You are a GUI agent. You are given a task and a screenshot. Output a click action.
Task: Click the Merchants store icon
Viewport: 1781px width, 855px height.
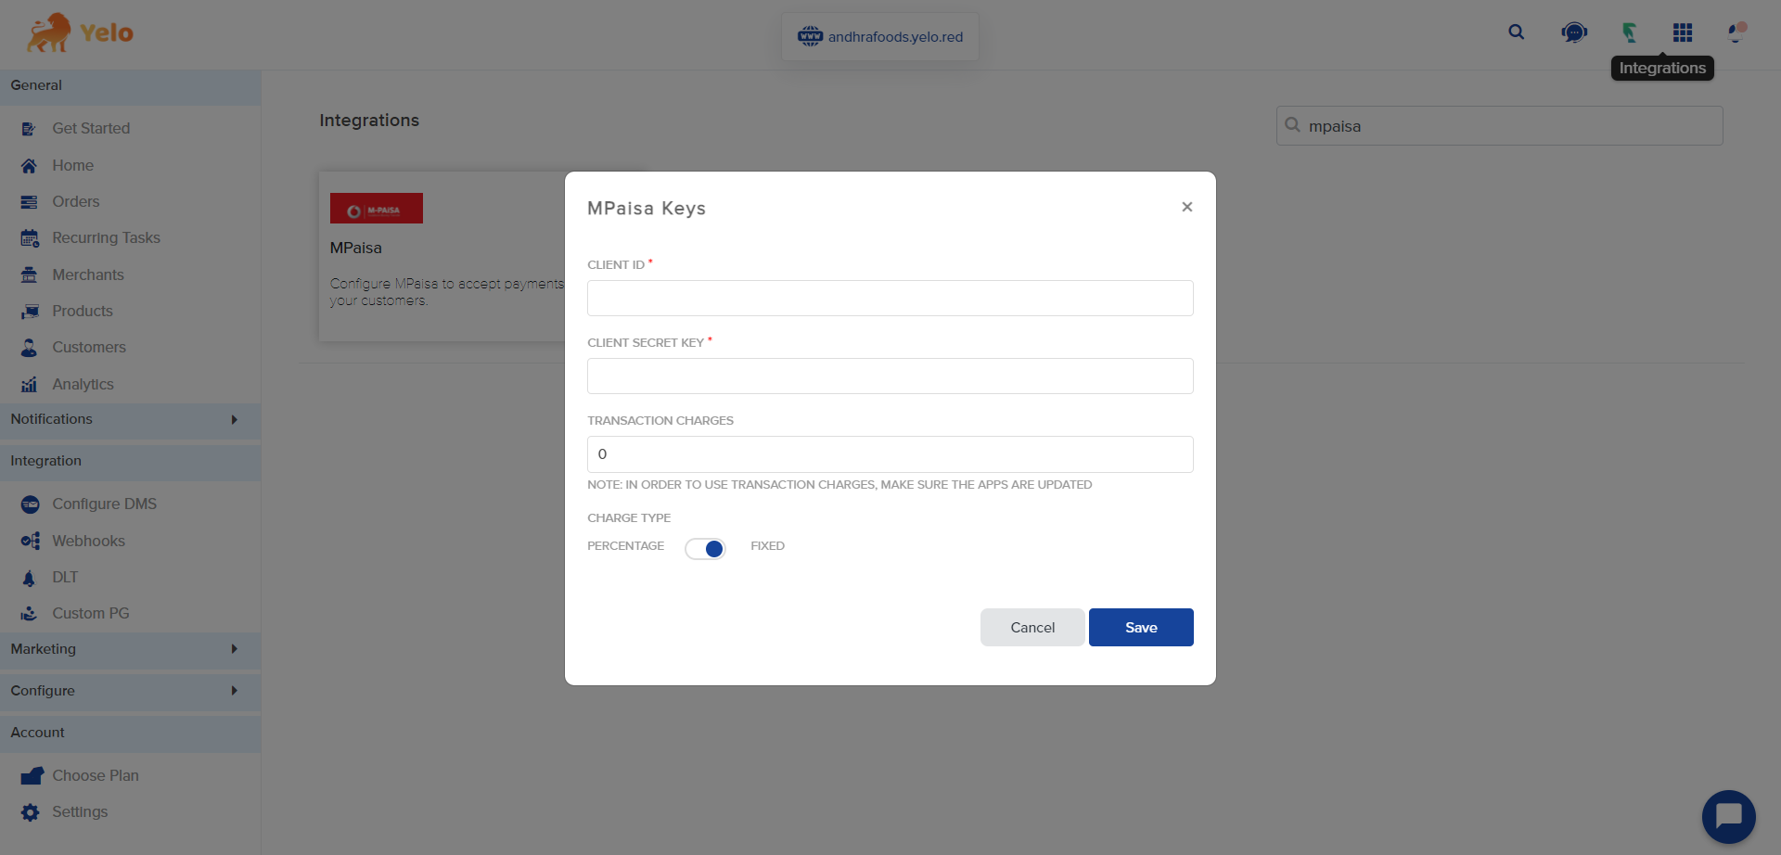[x=29, y=275]
